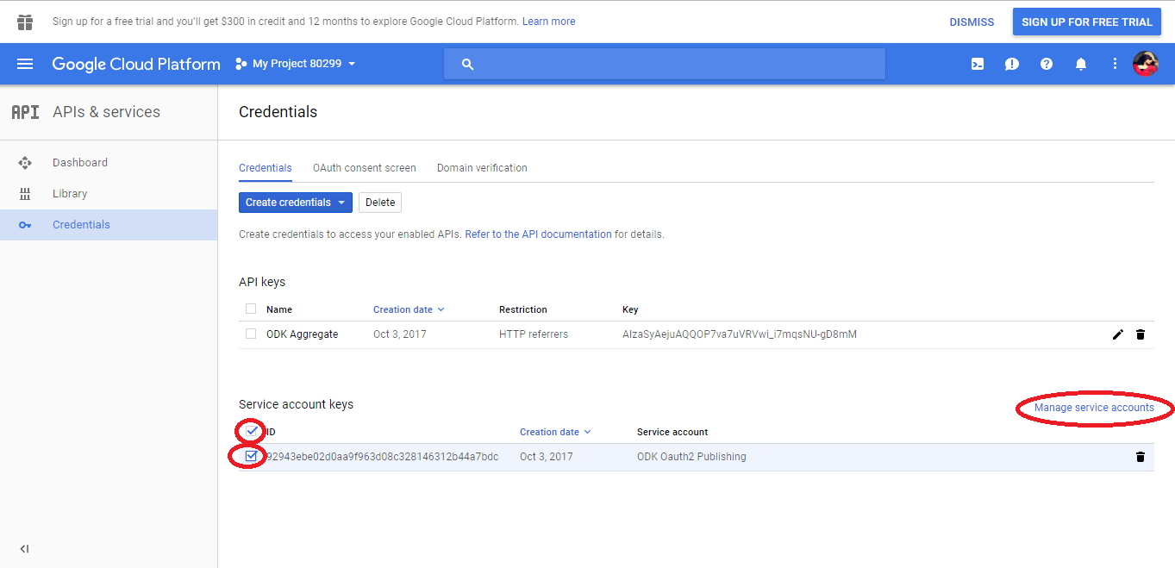This screenshot has width=1175, height=568.
Task: Open the Help question mark icon
Action: tap(1047, 64)
